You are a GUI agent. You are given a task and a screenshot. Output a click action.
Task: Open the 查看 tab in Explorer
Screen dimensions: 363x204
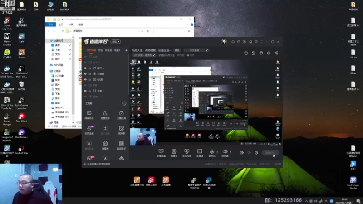pos(81,24)
